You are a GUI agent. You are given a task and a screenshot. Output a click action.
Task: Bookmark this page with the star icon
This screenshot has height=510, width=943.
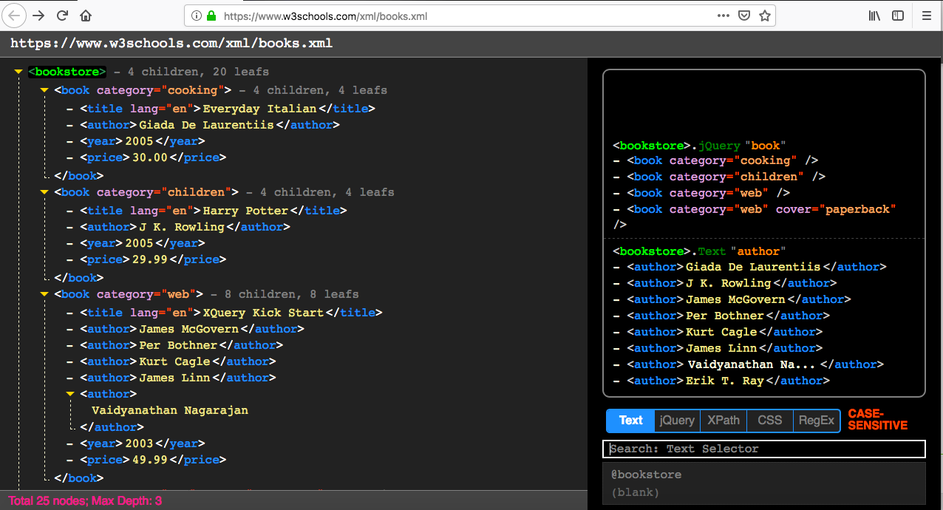765,16
